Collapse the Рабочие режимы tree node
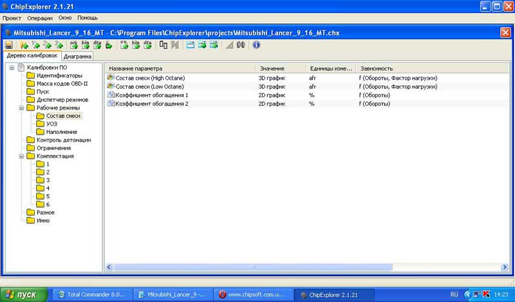 21,108
